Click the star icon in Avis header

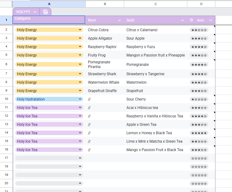pyautogui.click(x=191, y=20)
